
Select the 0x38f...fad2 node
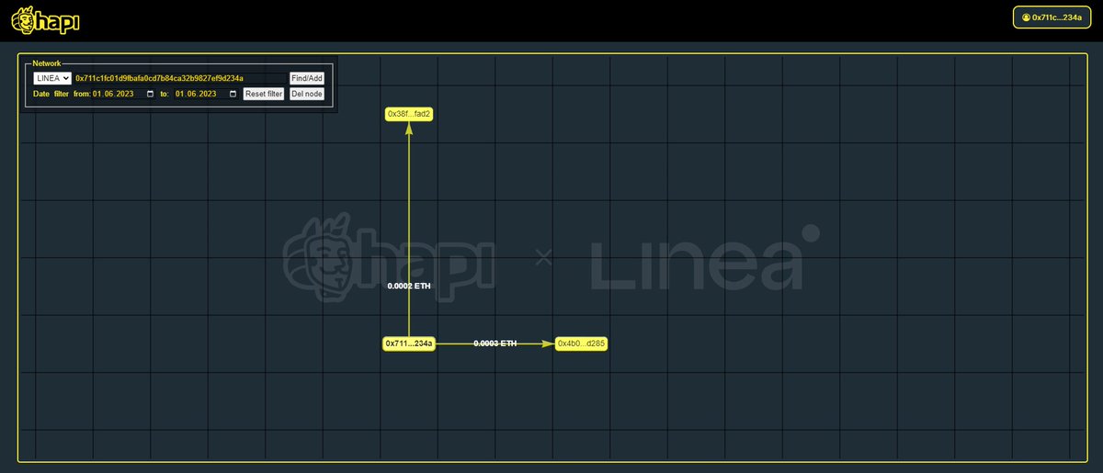[x=409, y=114]
